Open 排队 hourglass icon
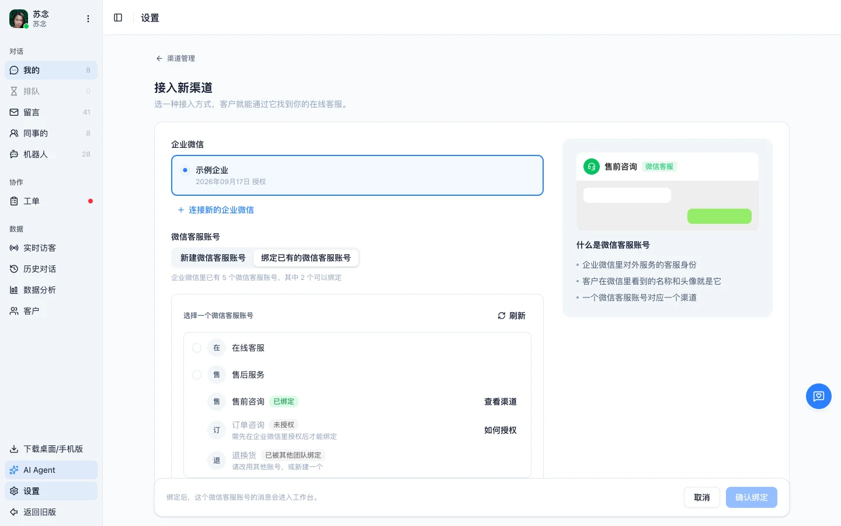This screenshot has height=526, width=841. point(14,91)
